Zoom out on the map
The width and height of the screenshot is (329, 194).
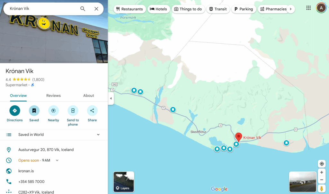click(322, 180)
